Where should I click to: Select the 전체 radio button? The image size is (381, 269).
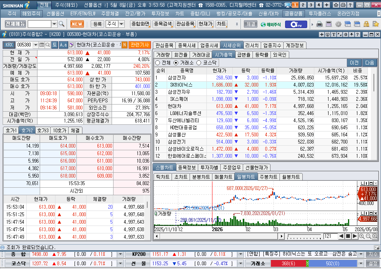click(x=158, y=63)
